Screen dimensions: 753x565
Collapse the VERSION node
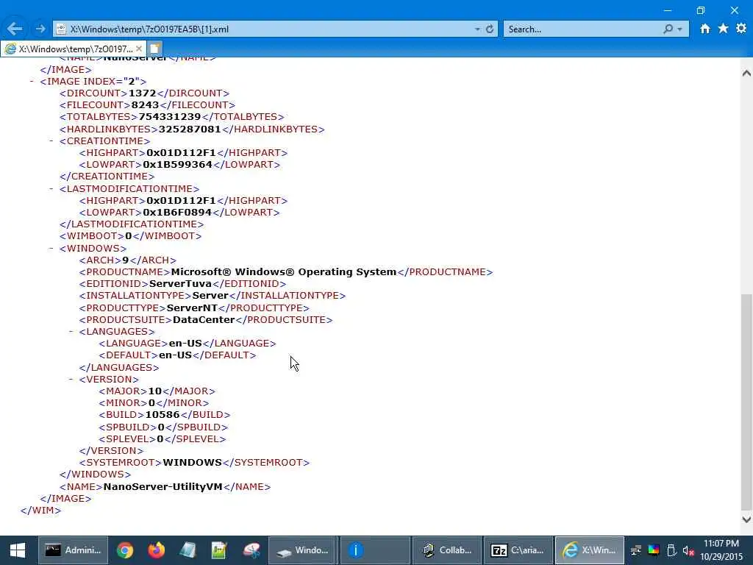click(71, 379)
